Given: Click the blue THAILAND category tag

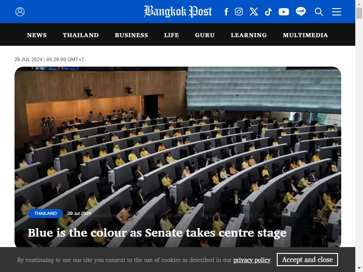Looking at the screenshot, I should coord(45,213).
